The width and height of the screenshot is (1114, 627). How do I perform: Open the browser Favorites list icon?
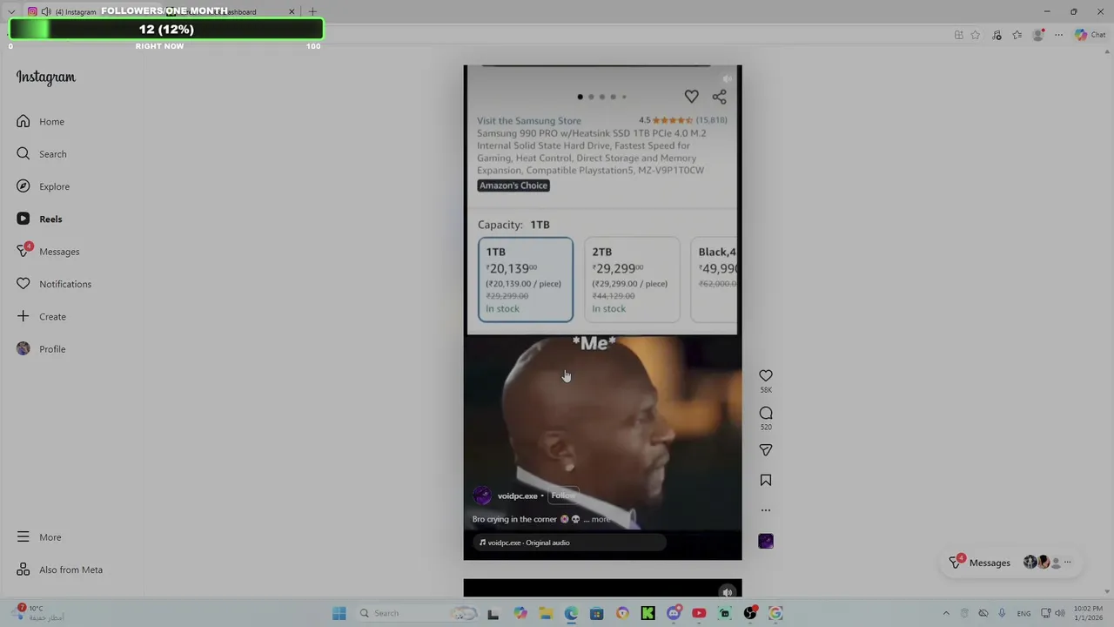coord(1017,35)
